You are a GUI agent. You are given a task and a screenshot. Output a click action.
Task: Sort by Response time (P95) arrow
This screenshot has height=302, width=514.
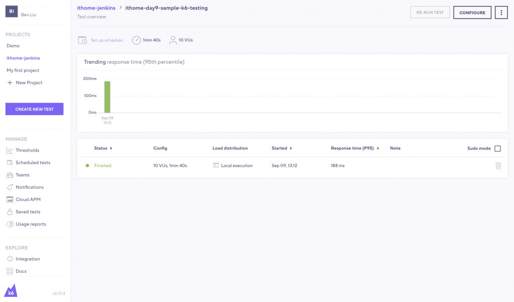pyautogui.click(x=378, y=148)
